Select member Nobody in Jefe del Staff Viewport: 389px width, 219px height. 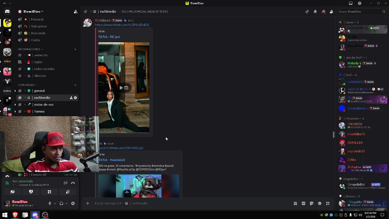pyautogui.click(x=363, y=64)
